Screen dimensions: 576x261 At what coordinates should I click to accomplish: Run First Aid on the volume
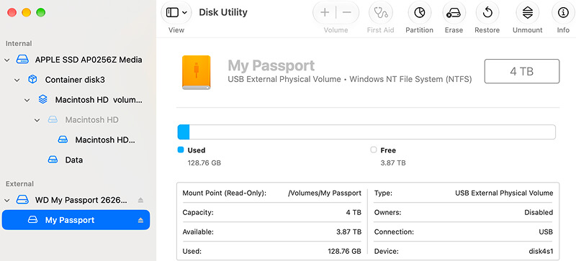click(381, 13)
